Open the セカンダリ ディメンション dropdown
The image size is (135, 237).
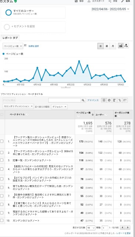[x=18, y=106]
